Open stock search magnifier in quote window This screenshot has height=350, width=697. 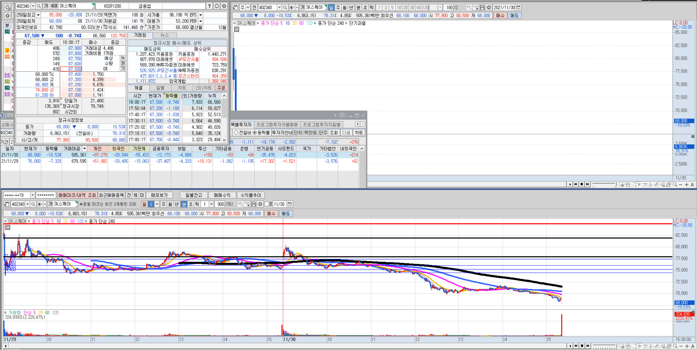click(x=39, y=6)
